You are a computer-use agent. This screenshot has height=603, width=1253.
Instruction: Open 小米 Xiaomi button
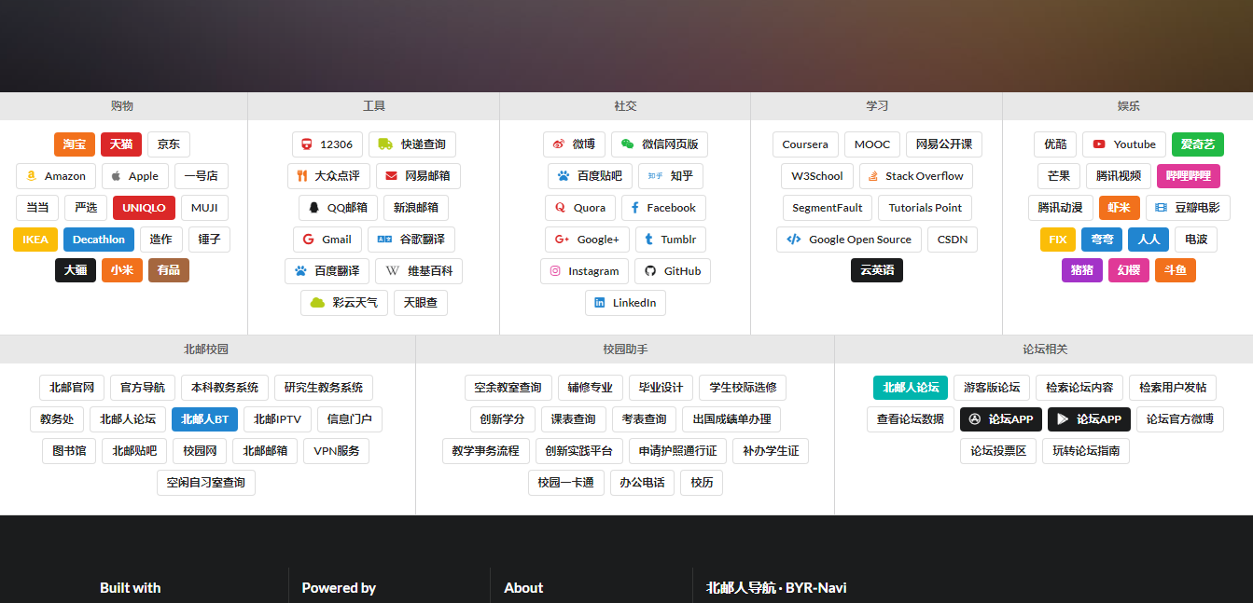[x=122, y=271]
